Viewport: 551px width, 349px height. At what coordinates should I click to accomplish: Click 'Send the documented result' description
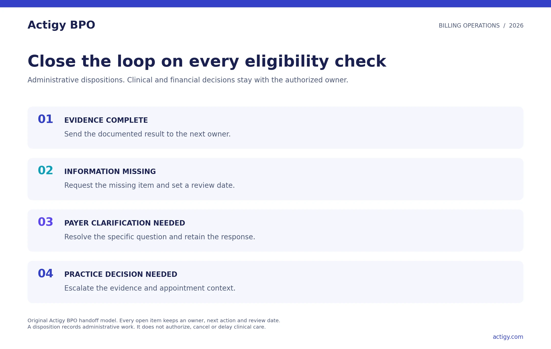[x=147, y=134]
